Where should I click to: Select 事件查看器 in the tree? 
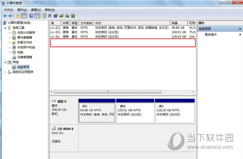click(x=25, y=38)
